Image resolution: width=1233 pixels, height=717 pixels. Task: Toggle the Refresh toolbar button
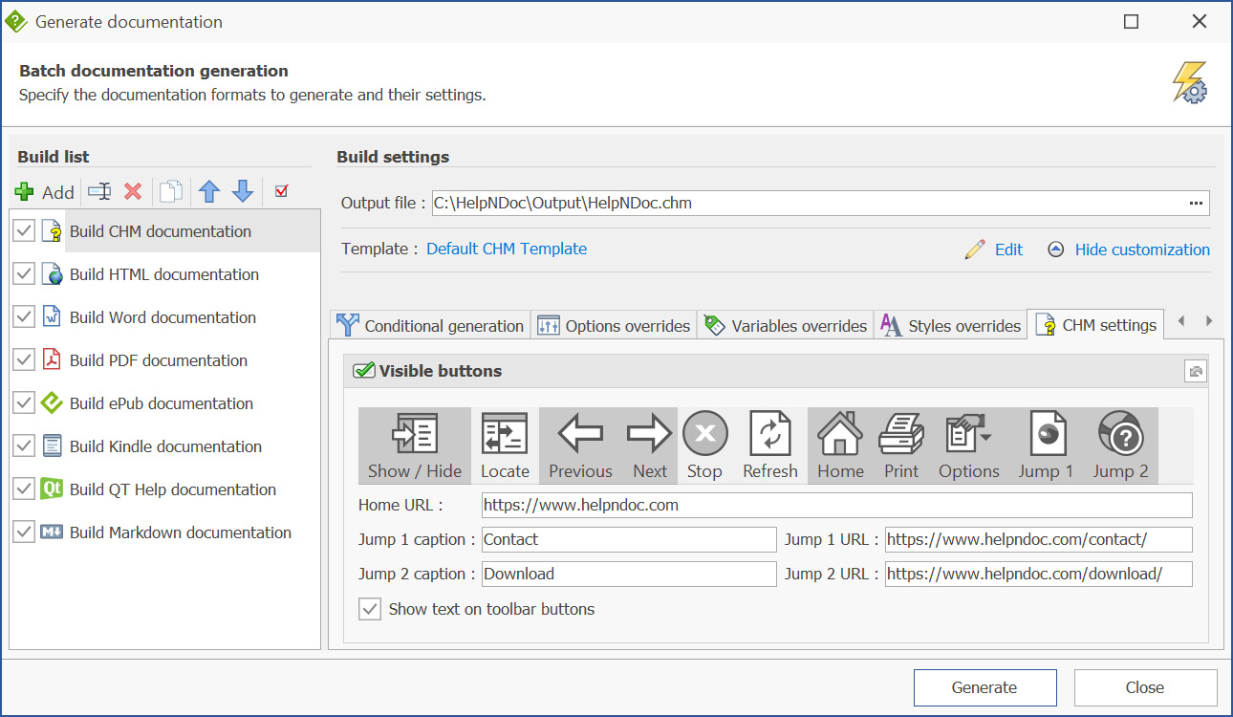click(770, 445)
